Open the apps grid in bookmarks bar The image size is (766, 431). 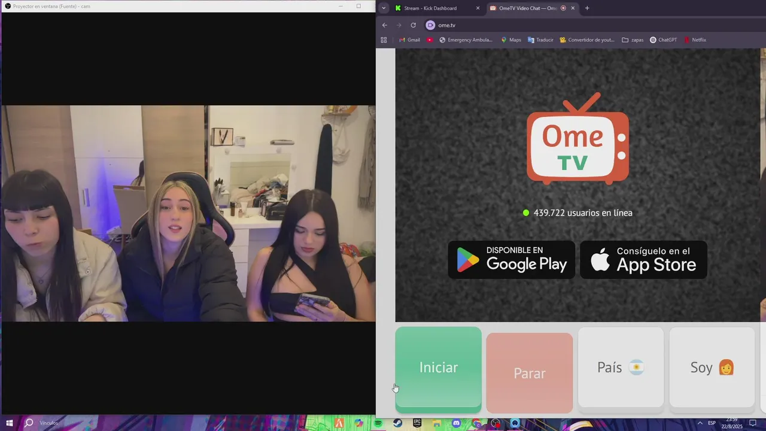point(384,40)
